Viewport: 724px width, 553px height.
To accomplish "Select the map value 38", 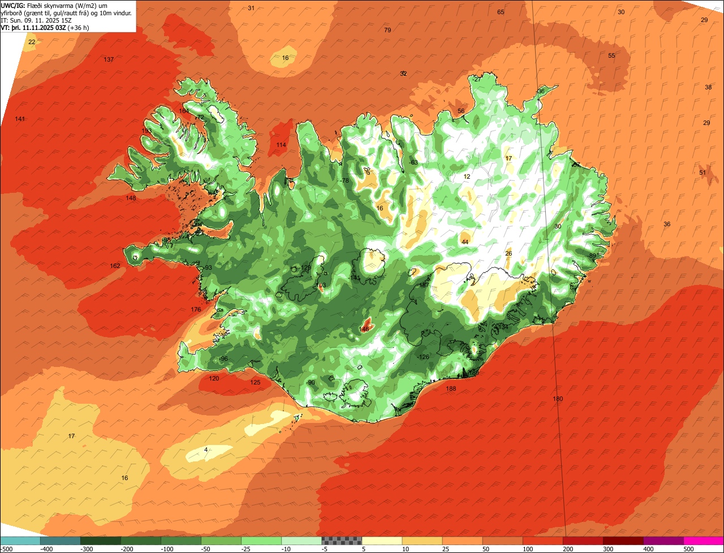I will 708,87.
